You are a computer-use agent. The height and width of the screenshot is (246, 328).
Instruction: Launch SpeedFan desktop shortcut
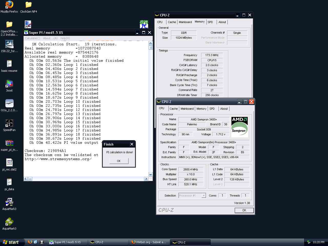click(9, 123)
